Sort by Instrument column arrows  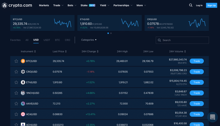[x=35, y=51]
